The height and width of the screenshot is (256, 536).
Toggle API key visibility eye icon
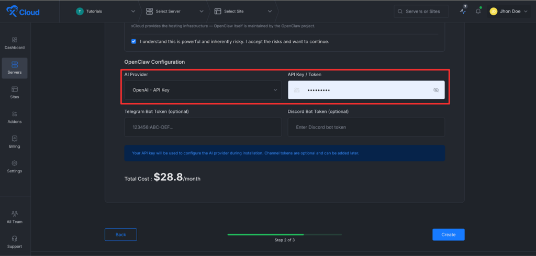coord(436,90)
